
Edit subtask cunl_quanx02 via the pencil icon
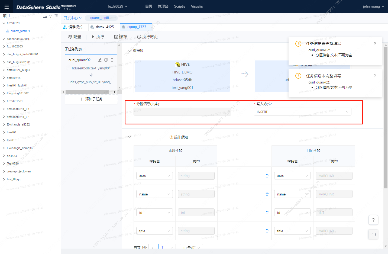tap(99, 60)
